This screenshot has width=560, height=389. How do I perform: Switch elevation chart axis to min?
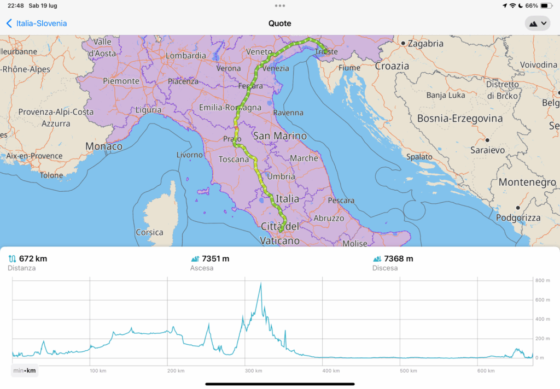(18, 370)
